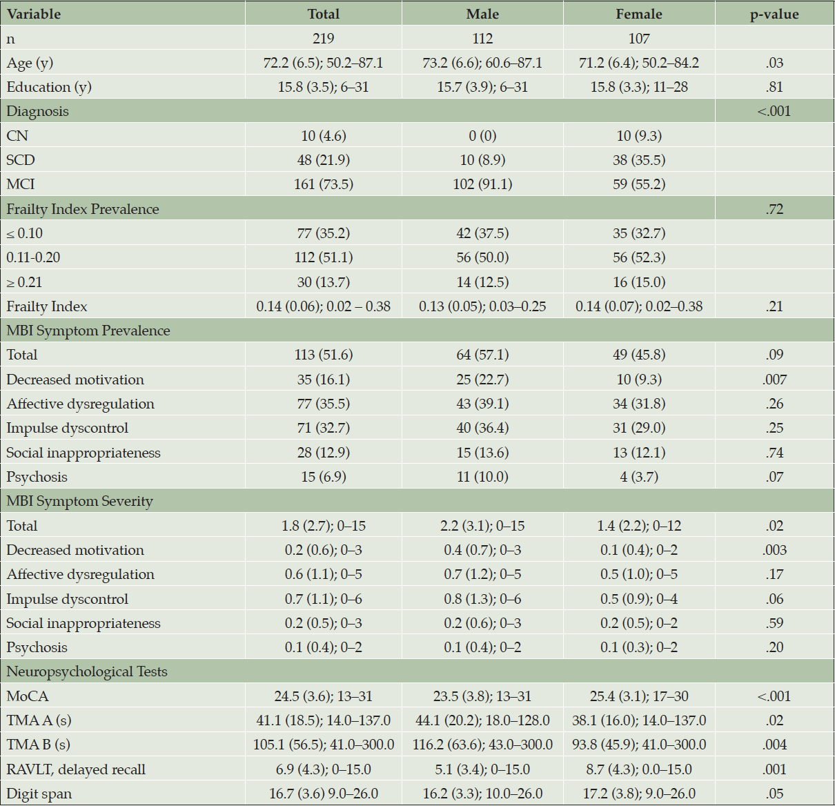Click male value "0.8 (1.3); 0–6"
Screen dimensions: 835x806
point(482,599)
